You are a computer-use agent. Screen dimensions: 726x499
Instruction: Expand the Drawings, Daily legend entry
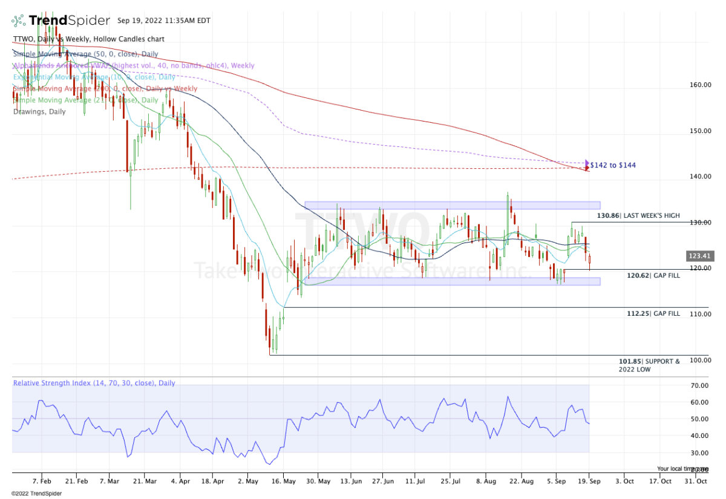pyautogui.click(x=39, y=112)
